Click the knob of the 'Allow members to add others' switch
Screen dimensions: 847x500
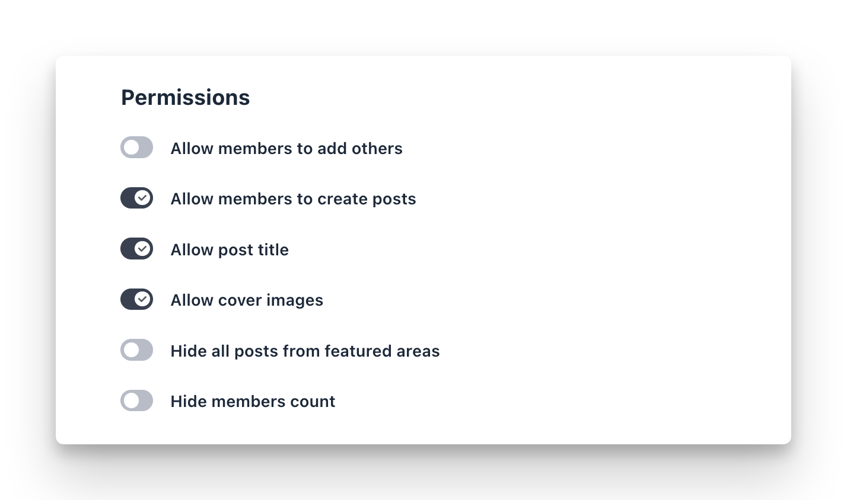[x=130, y=147]
